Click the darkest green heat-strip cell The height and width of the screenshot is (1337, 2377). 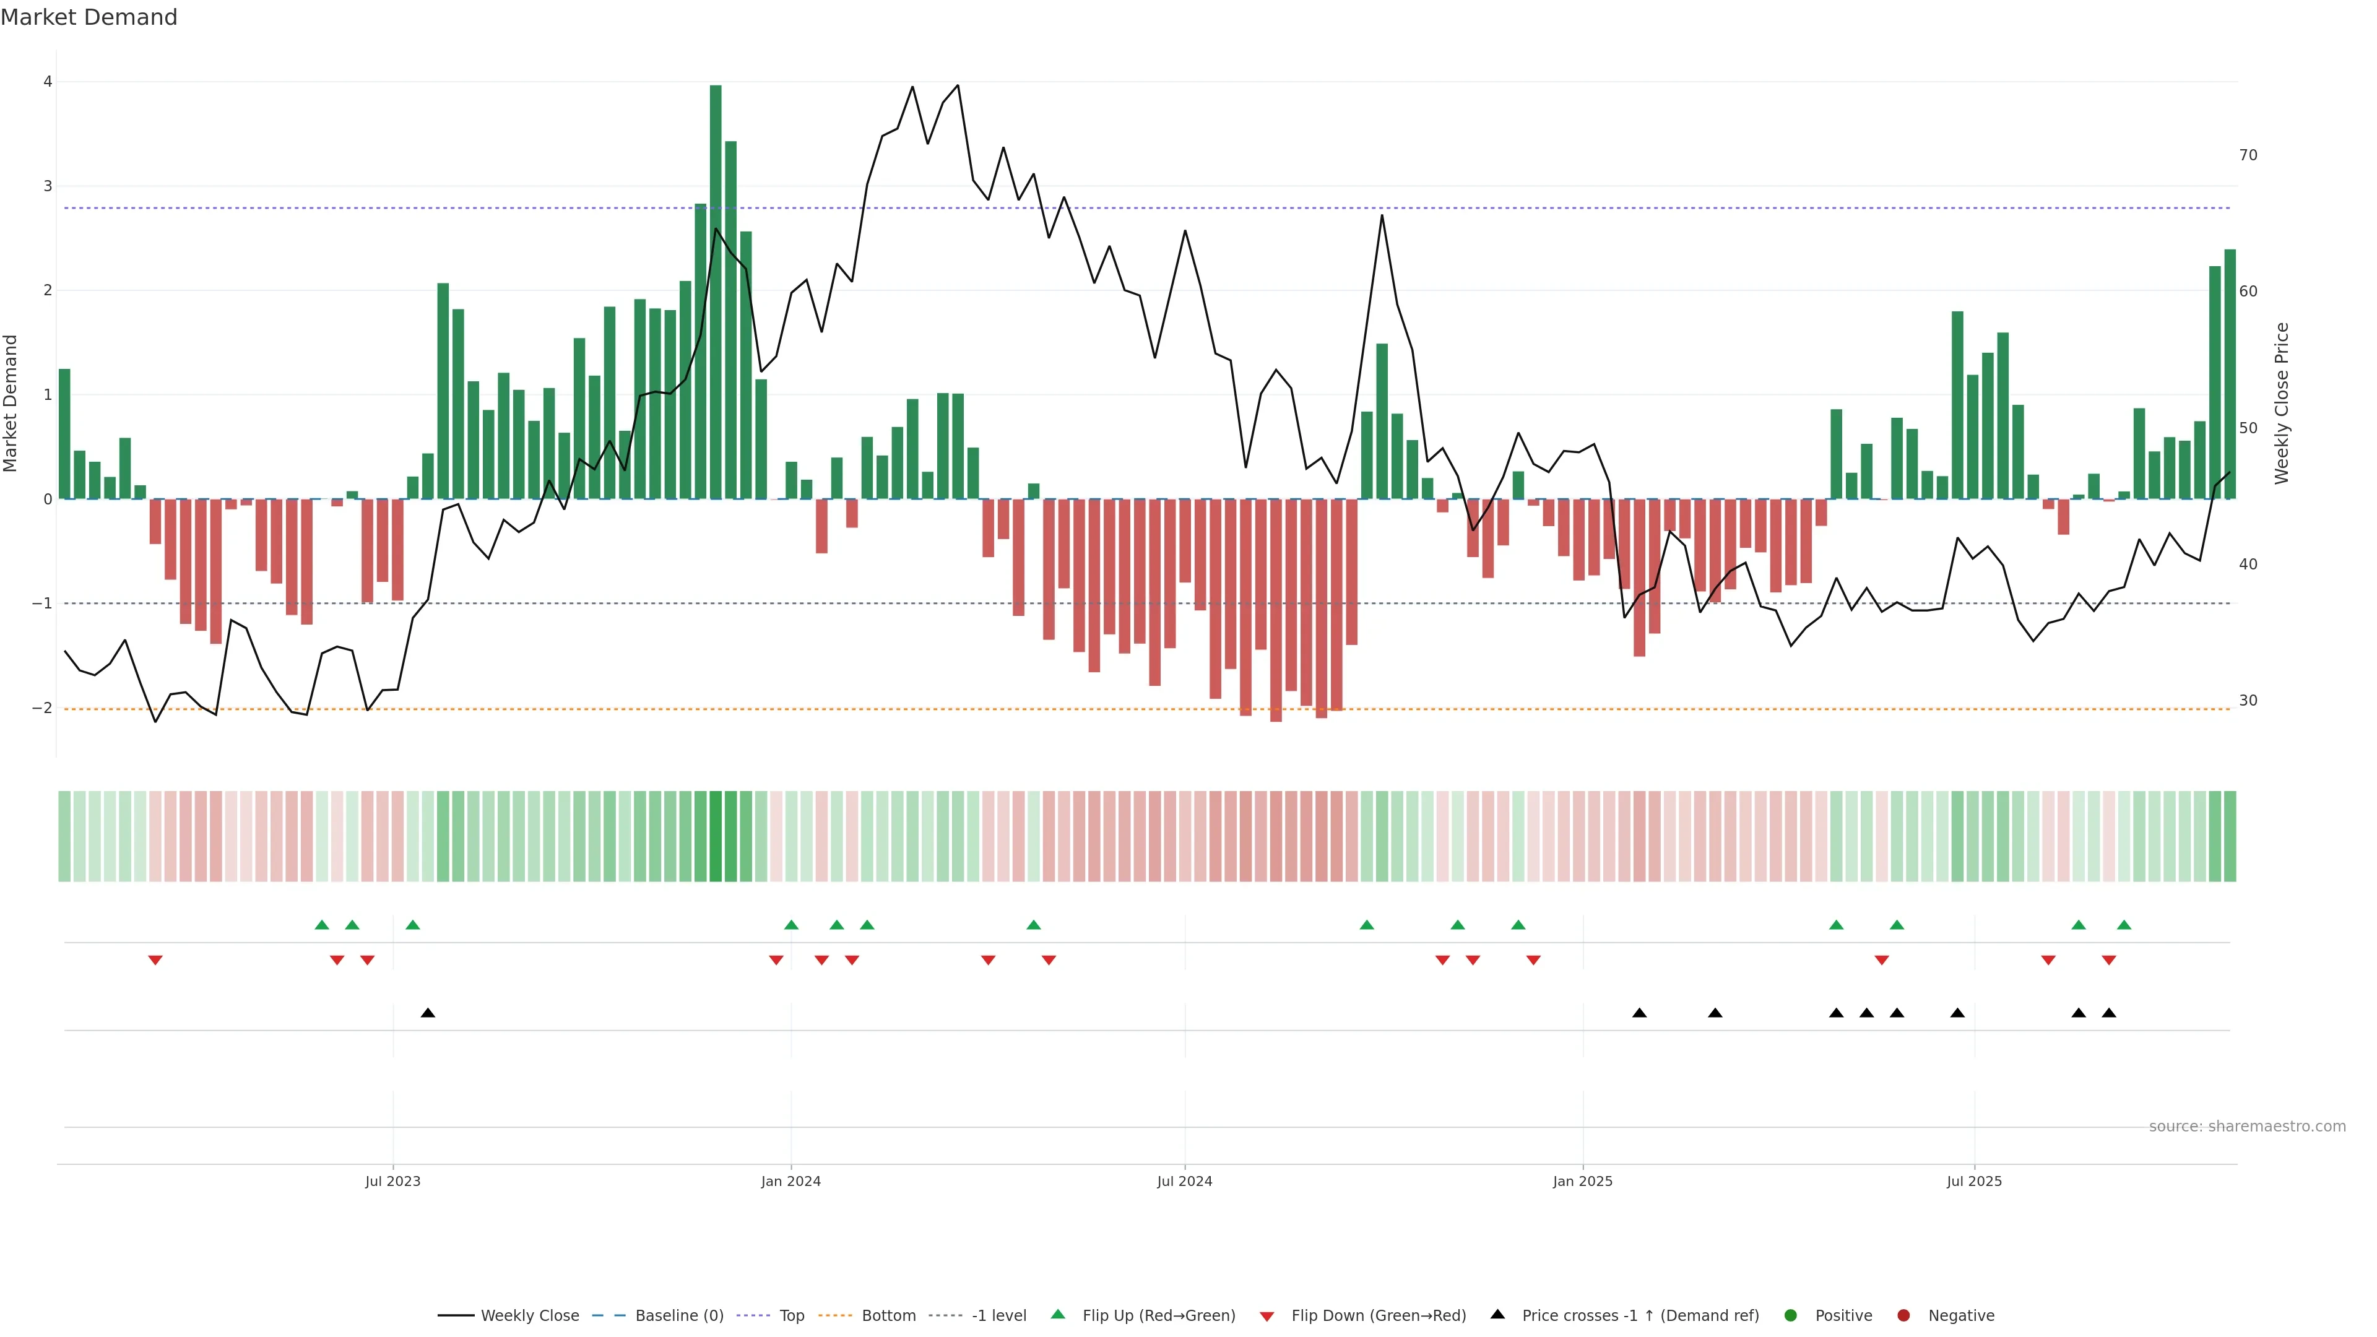click(715, 836)
